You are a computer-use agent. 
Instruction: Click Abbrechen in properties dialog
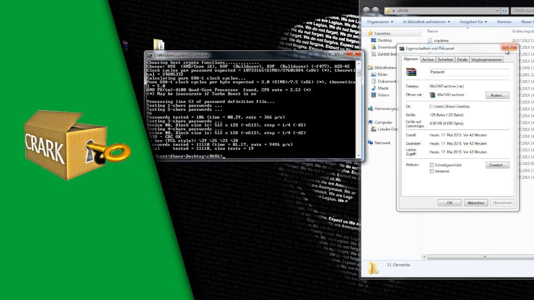[476, 203]
